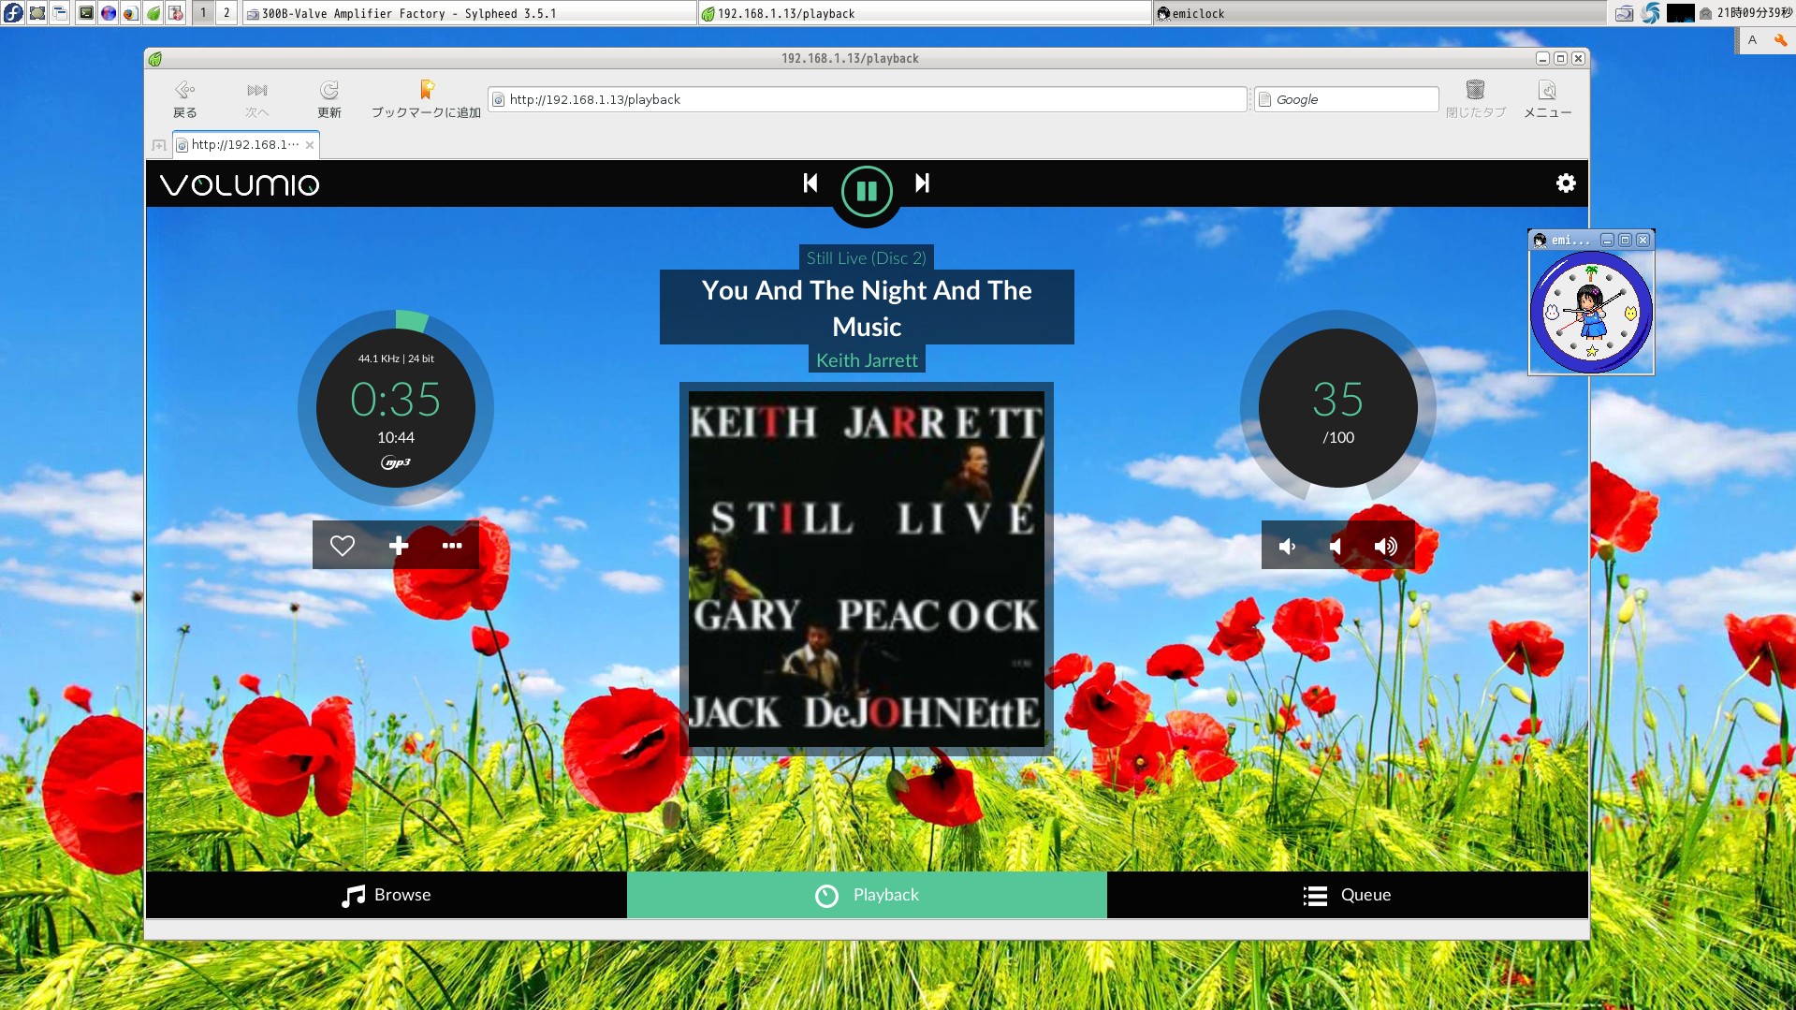Click the Keith Jarrett album cover art
This screenshot has width=1796, height=1010.
pos(866,568)
